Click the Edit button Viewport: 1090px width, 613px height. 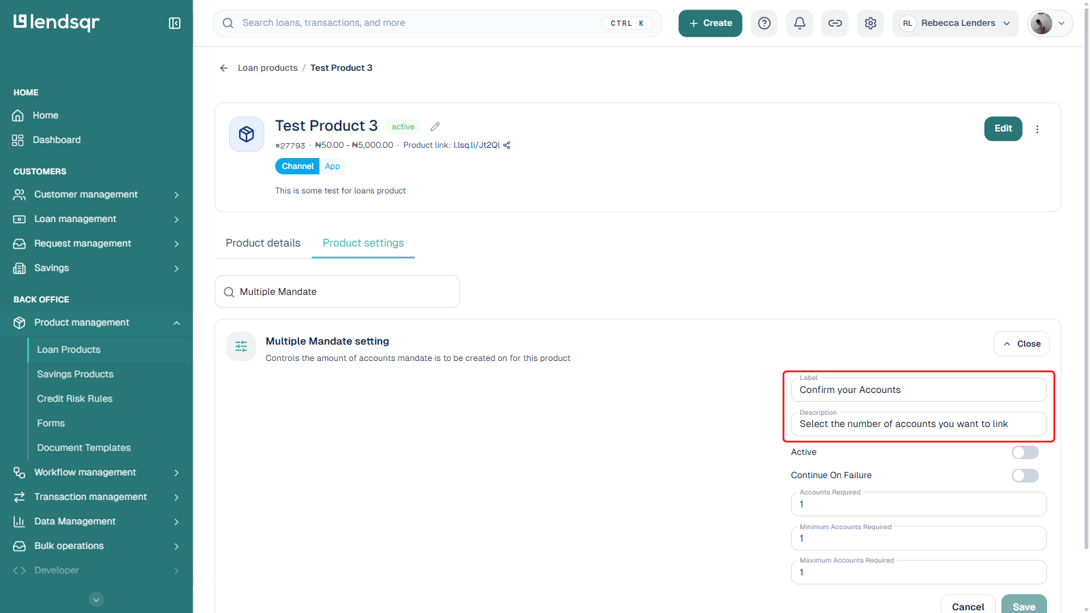click(1003, 129)
